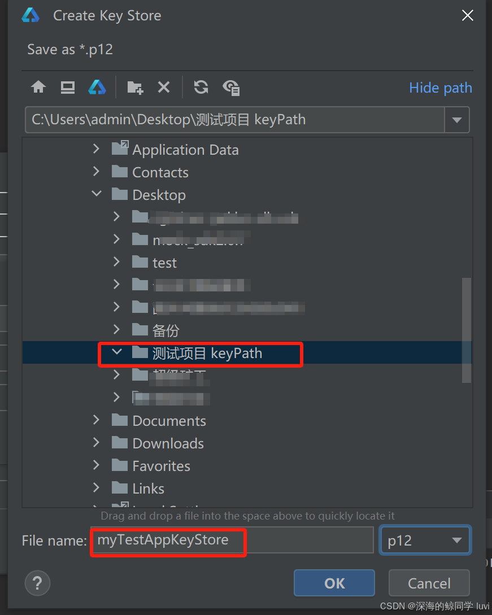Expand the Favorites folder
The image size is (492, 615).
[x=96, y=465]
